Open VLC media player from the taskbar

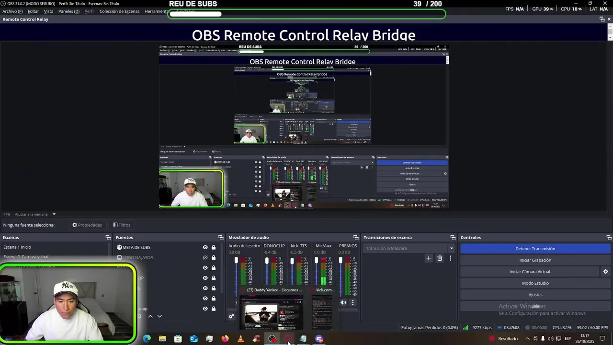(x=241, y=339)
